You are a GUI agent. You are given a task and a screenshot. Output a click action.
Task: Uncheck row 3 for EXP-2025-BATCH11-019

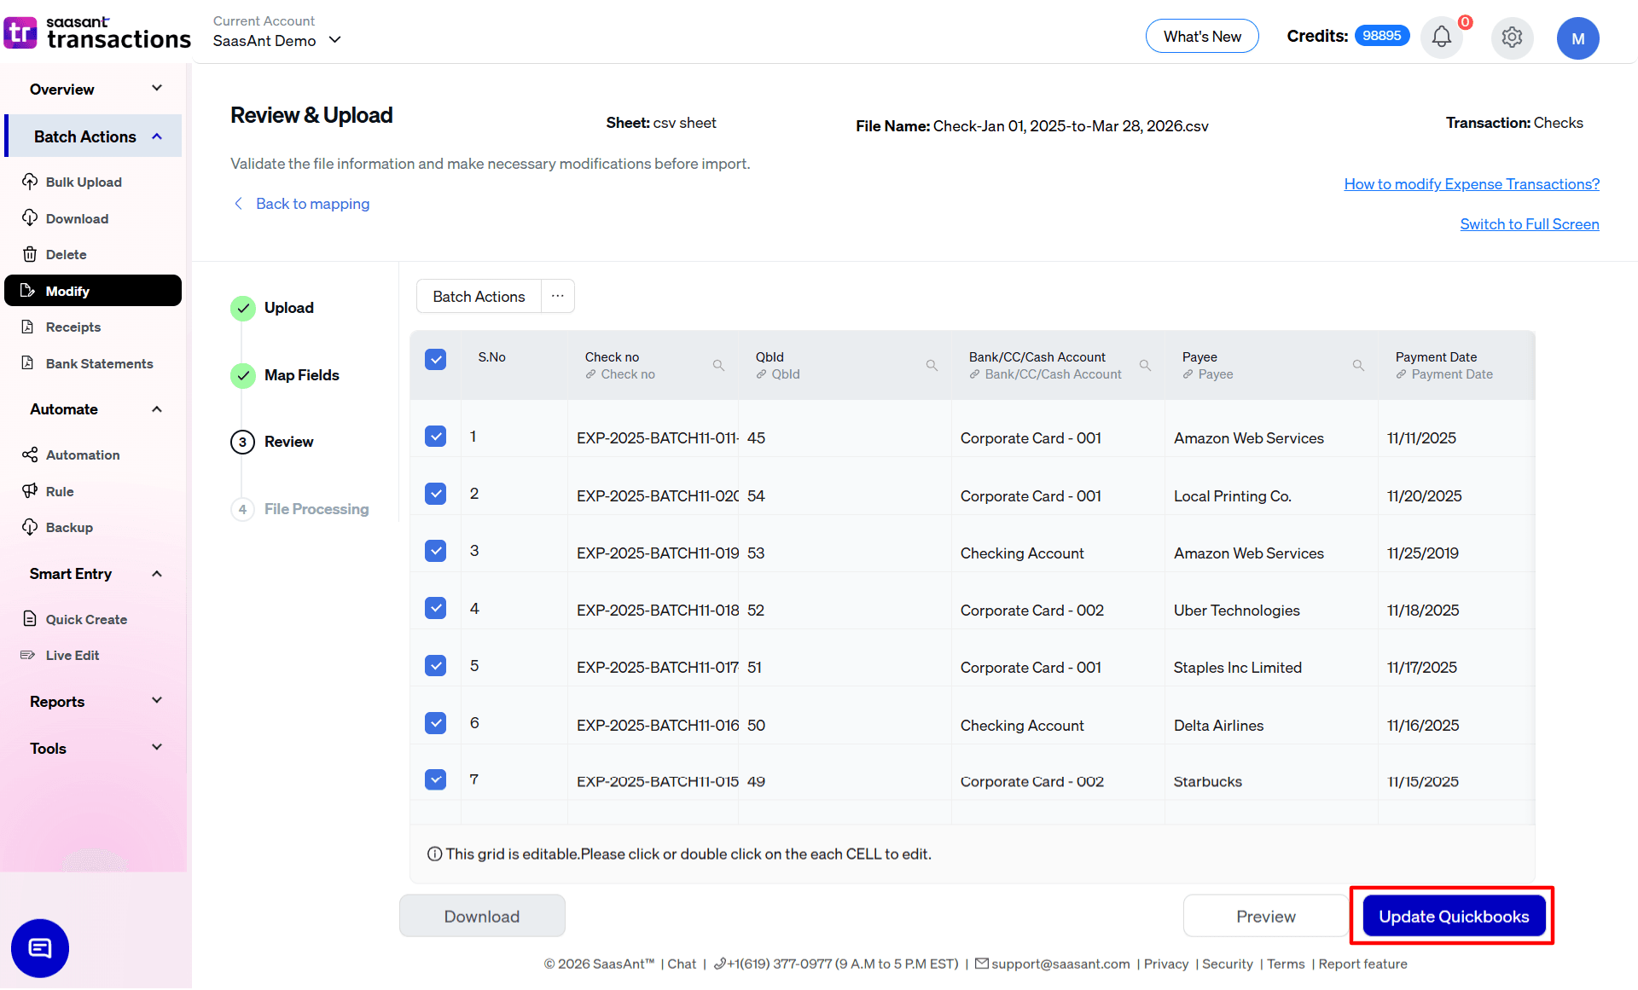(435, 551)
